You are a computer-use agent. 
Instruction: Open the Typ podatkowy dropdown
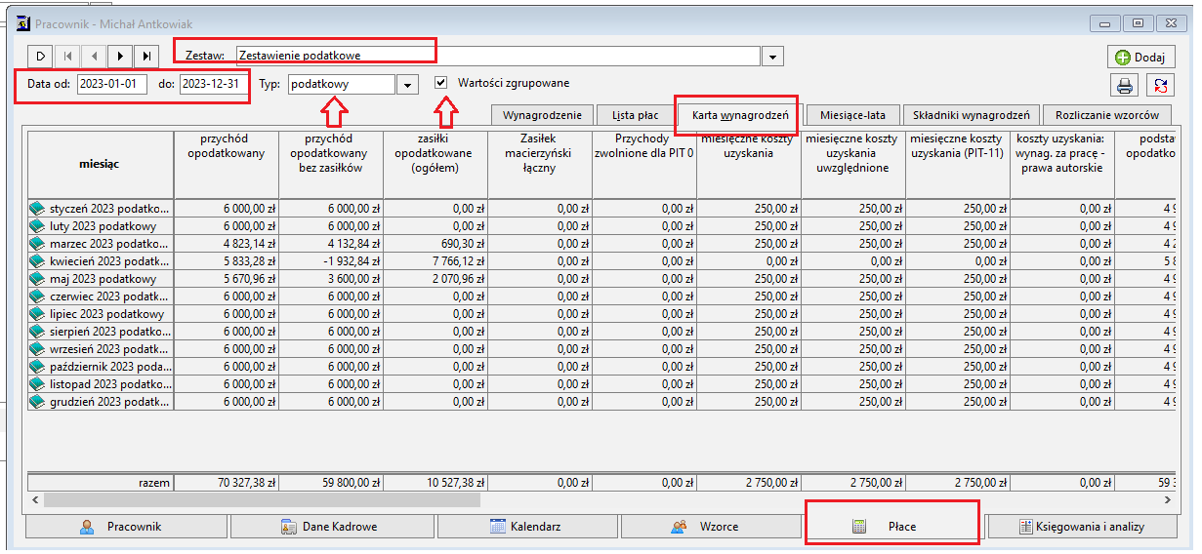[x=407, y=85]
